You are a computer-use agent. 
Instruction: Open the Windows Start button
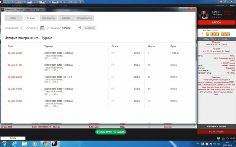(4, 144)
